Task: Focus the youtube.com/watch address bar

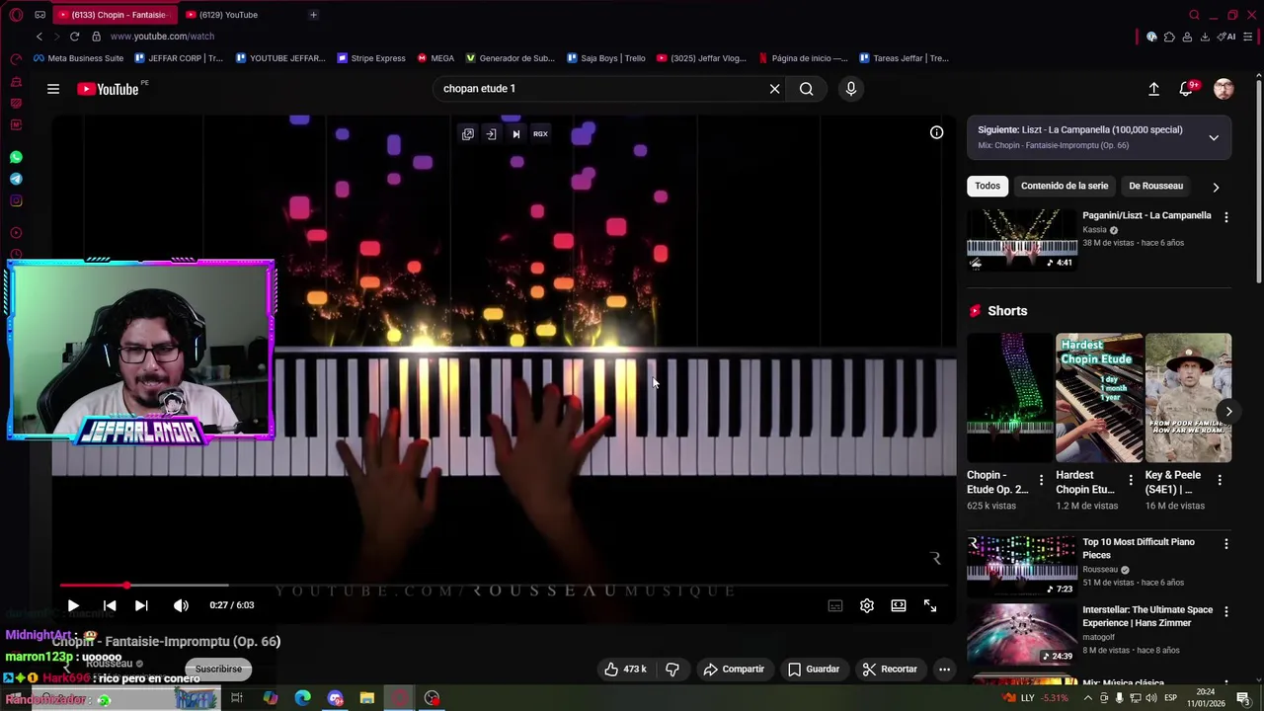Action: [162, 37]
